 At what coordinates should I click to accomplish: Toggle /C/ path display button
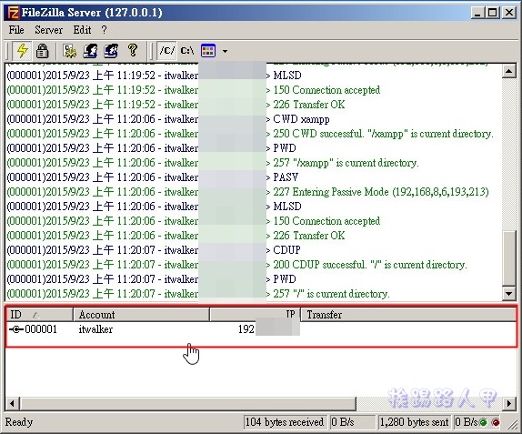166,51
